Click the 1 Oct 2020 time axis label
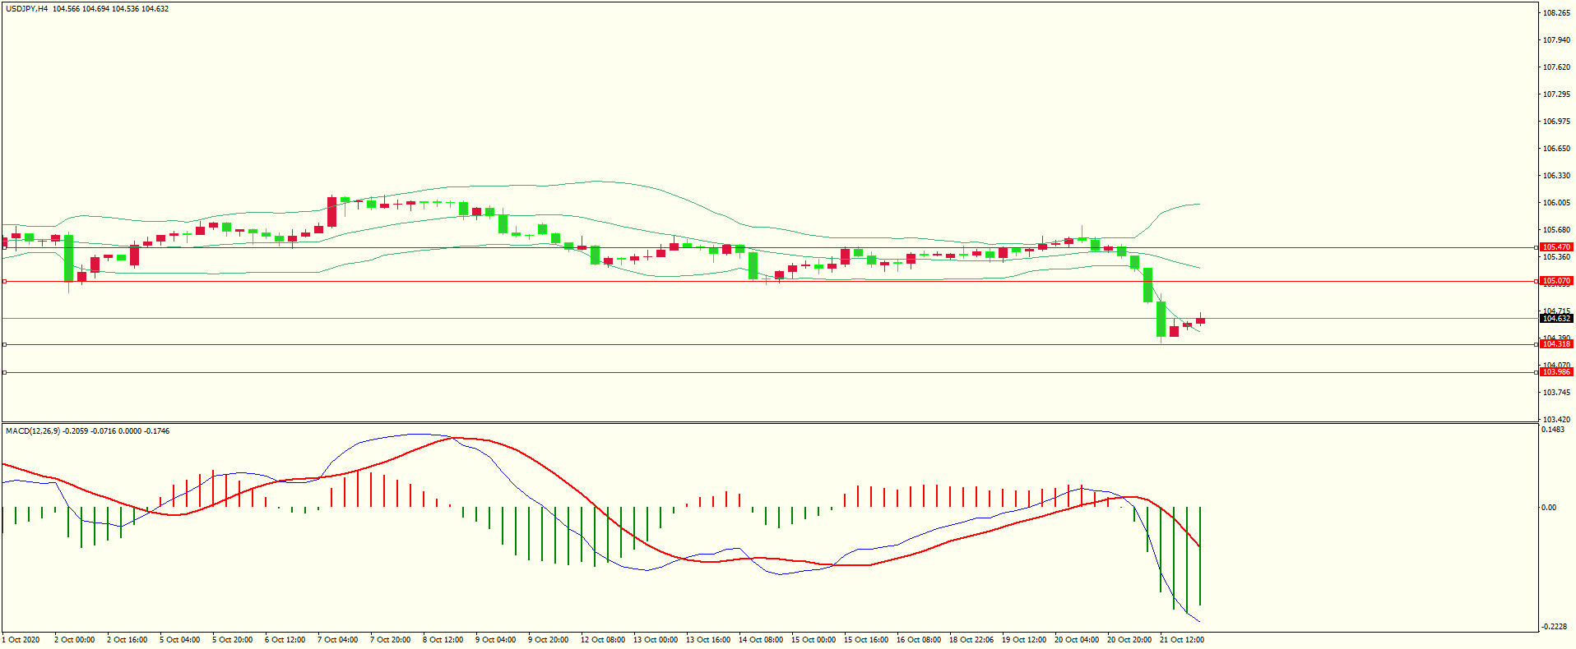 coord(21,640)
